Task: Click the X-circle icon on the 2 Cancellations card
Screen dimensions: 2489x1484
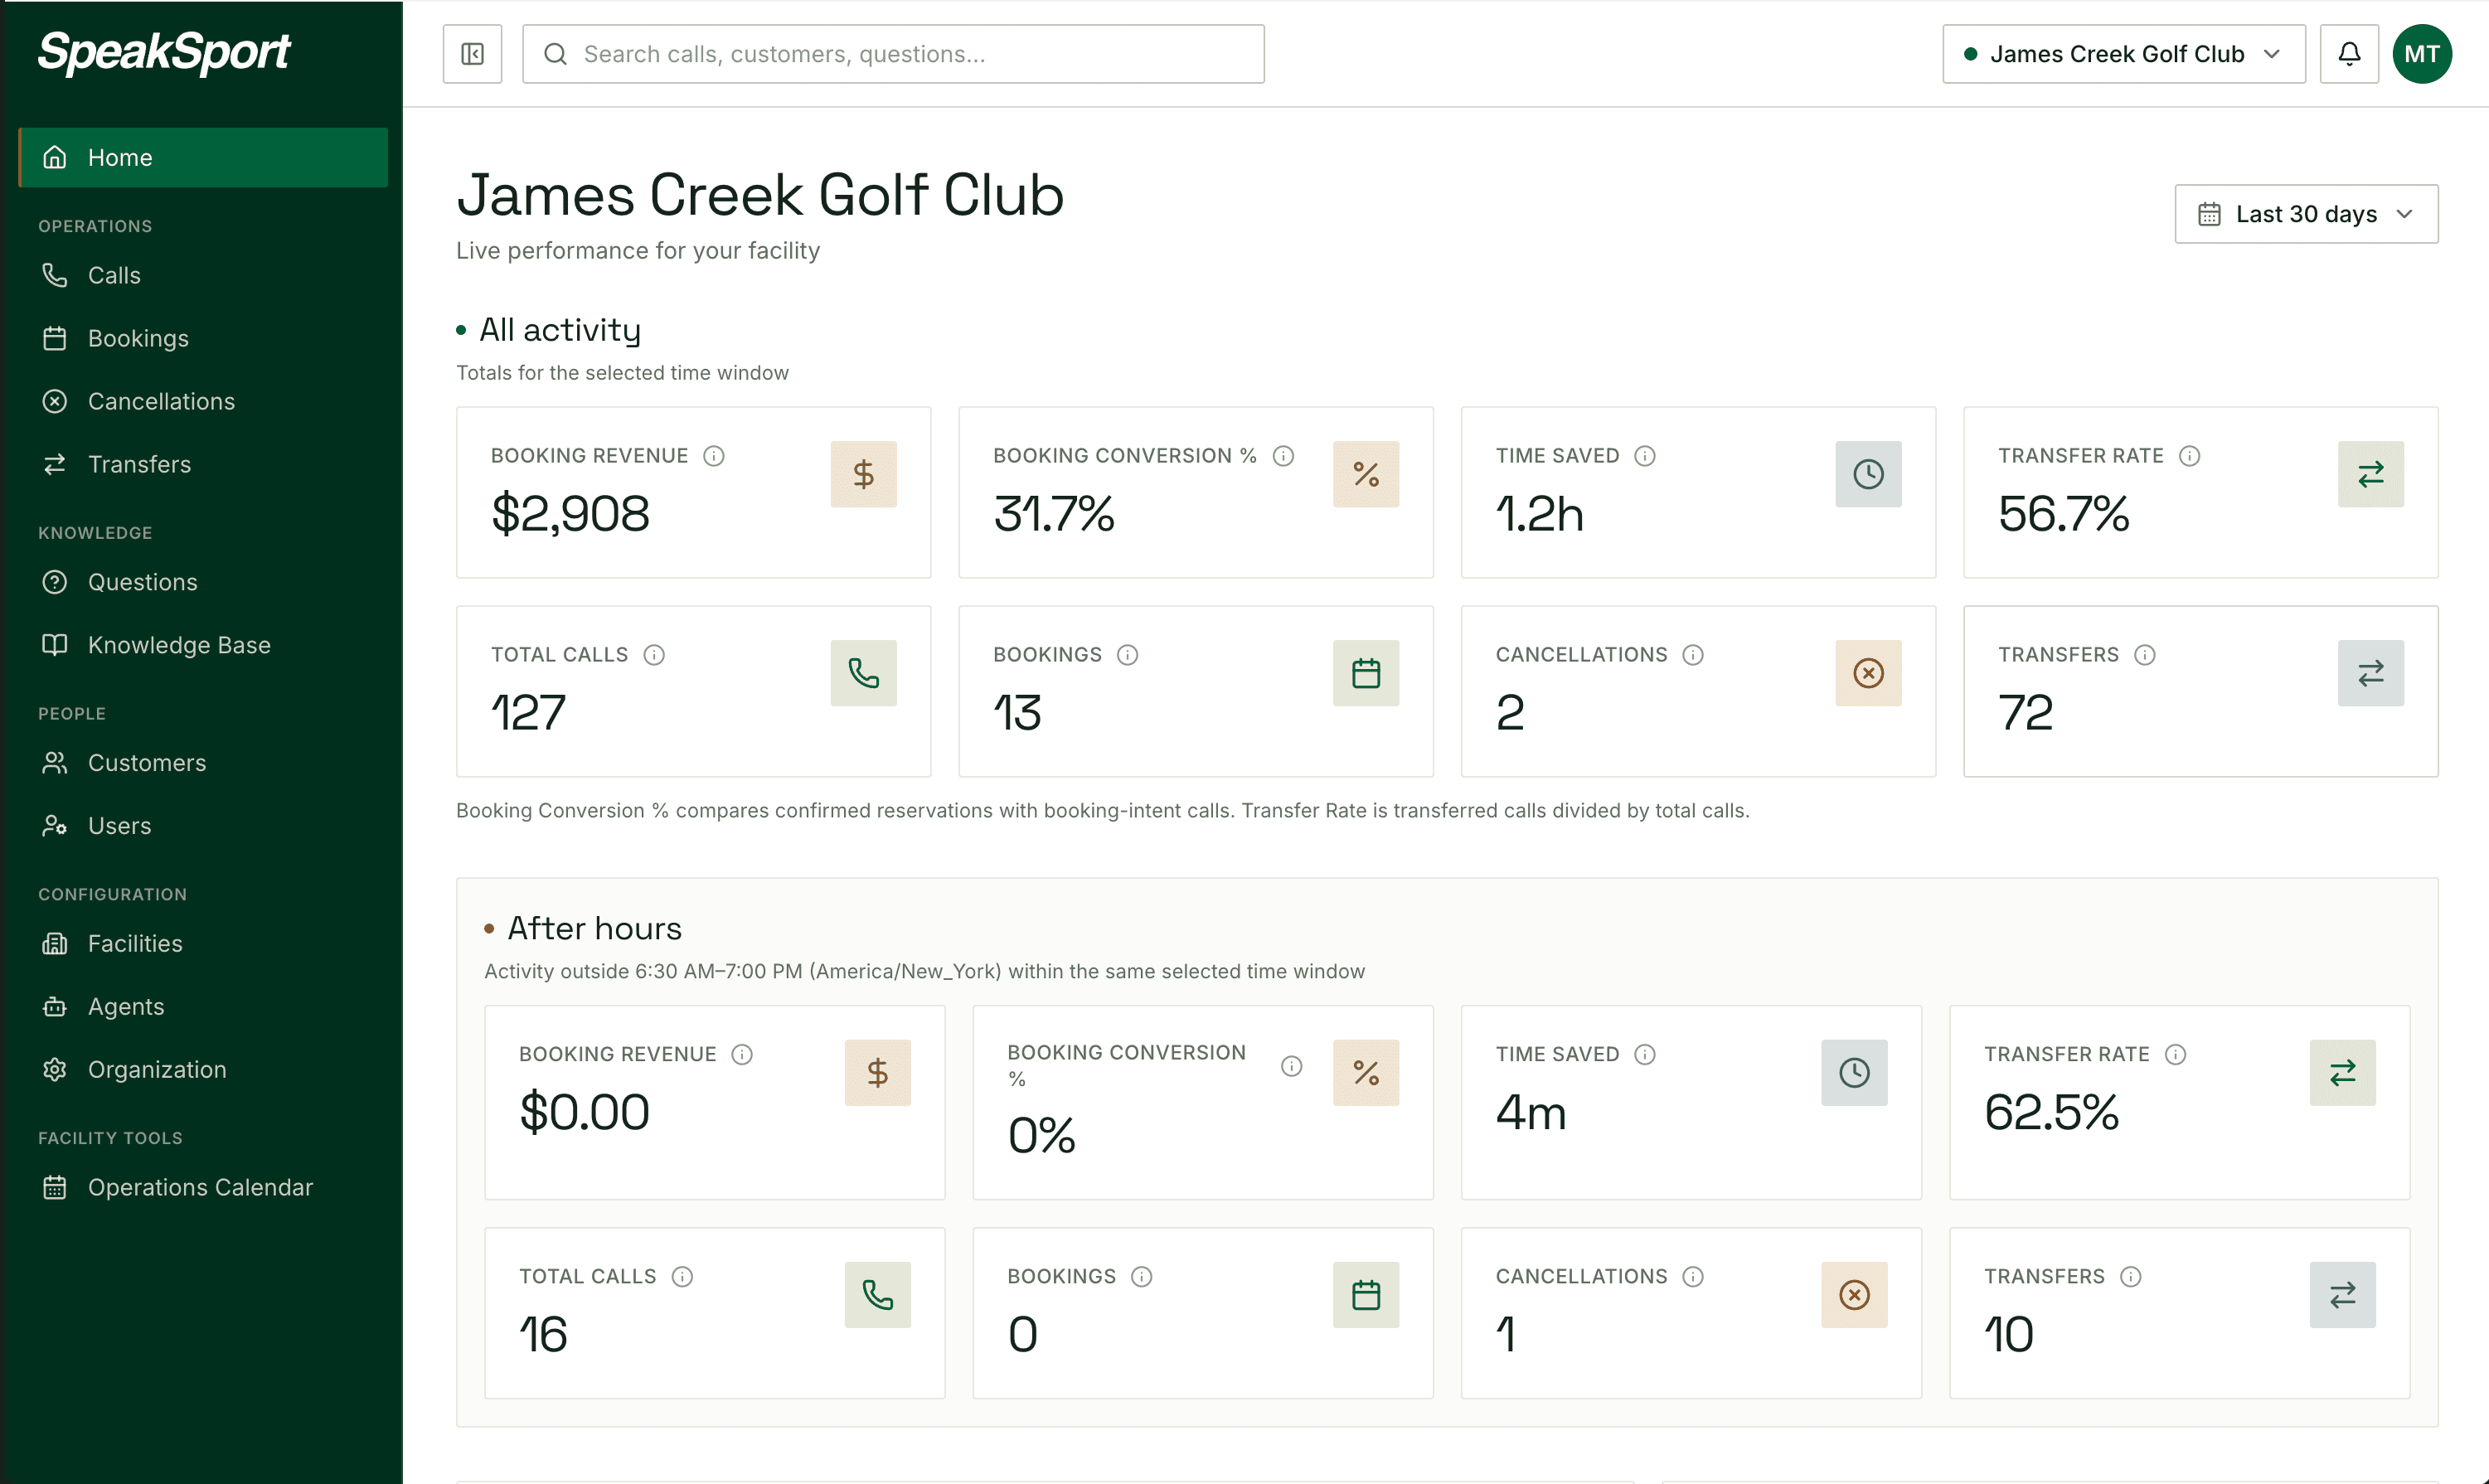Action: point(1868,673)
